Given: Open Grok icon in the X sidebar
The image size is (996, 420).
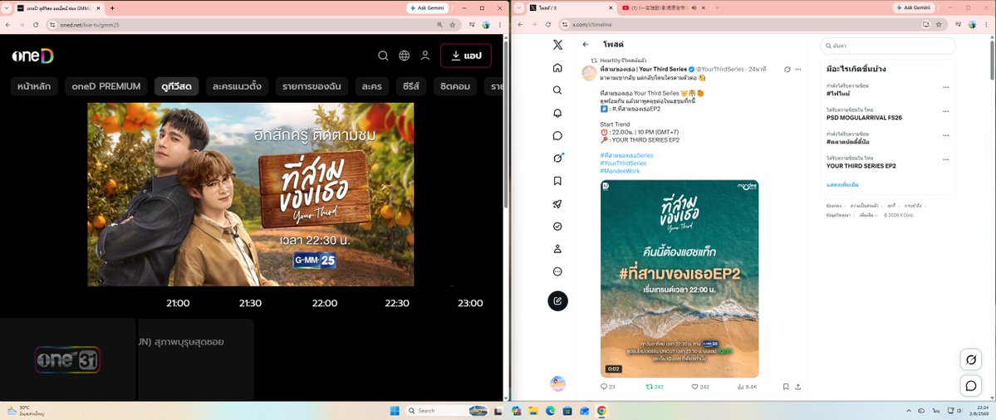Looking at the screenshot, I should [557, 158].
